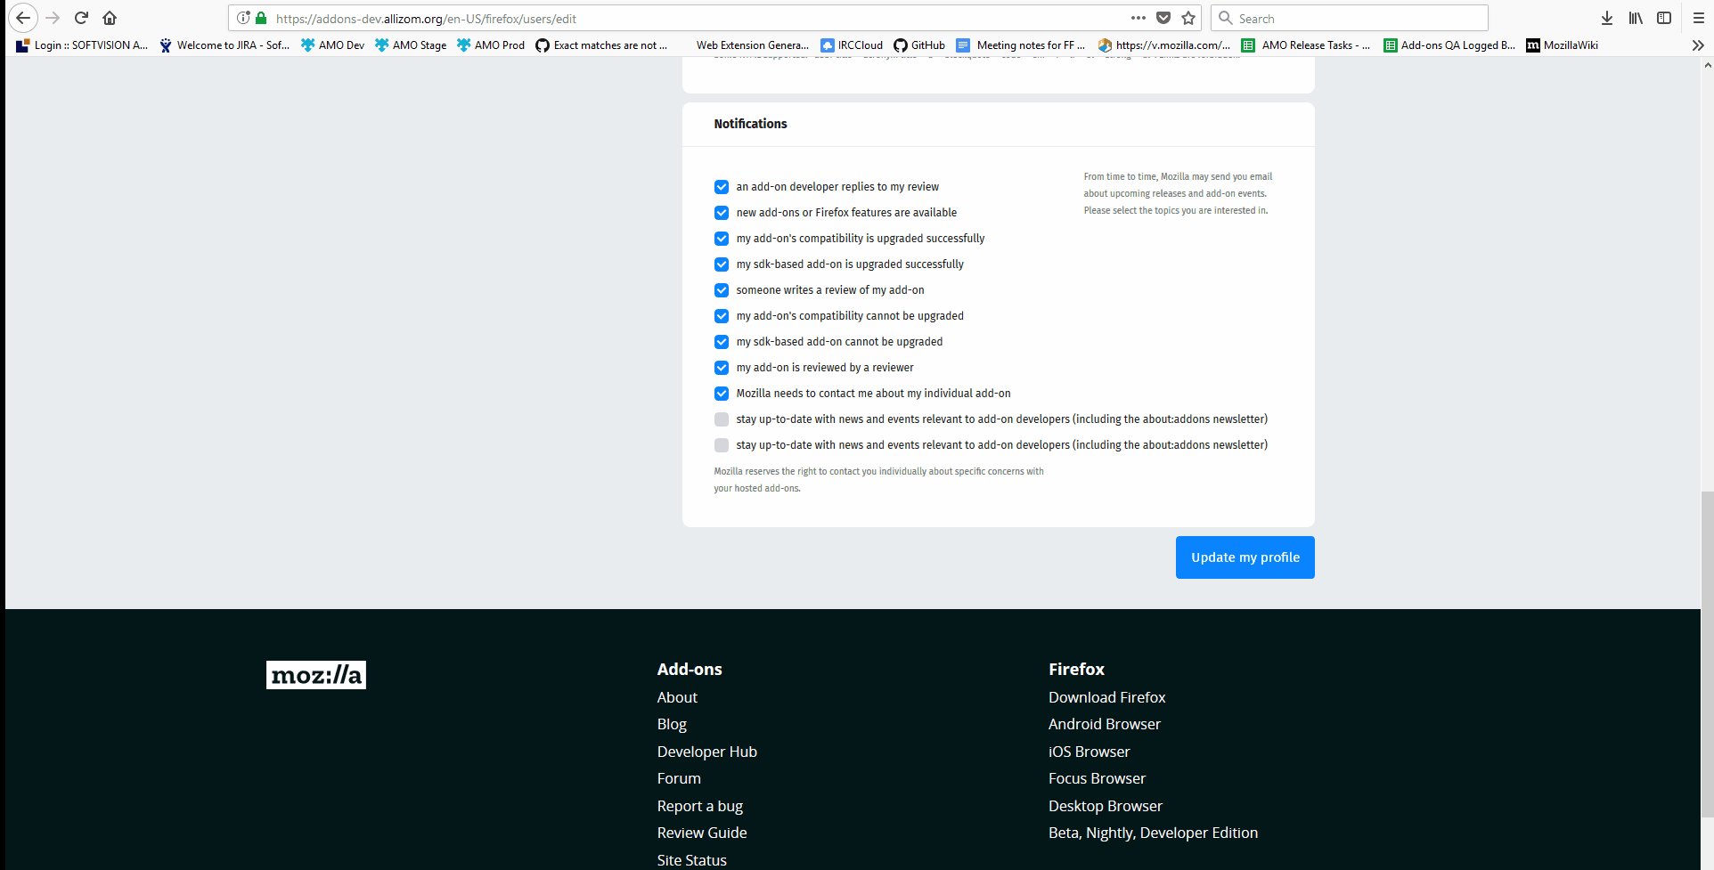Open the AMO Stage bookmark
The width and height of the screenshot is (1714, 870).
click(x=410, y=45)
